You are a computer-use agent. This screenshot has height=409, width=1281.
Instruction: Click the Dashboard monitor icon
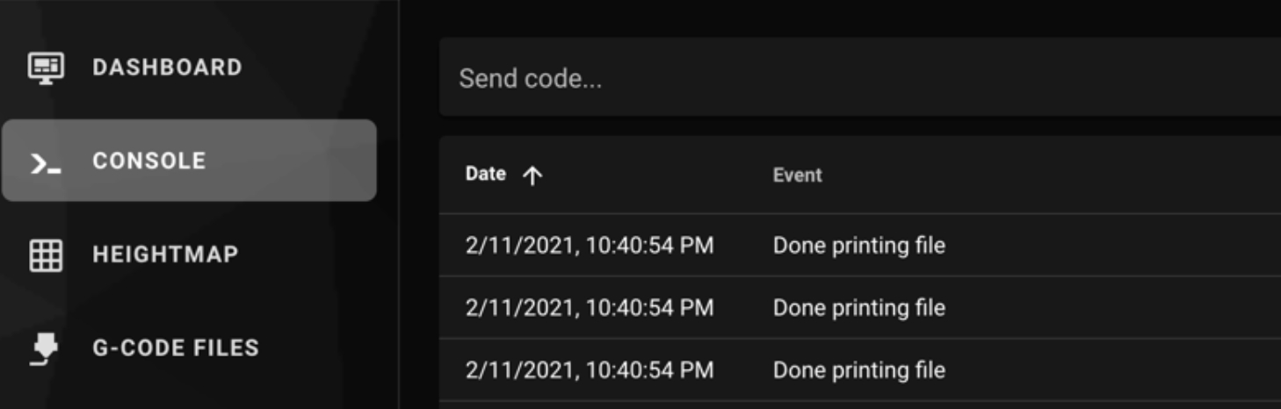[46, 68]
